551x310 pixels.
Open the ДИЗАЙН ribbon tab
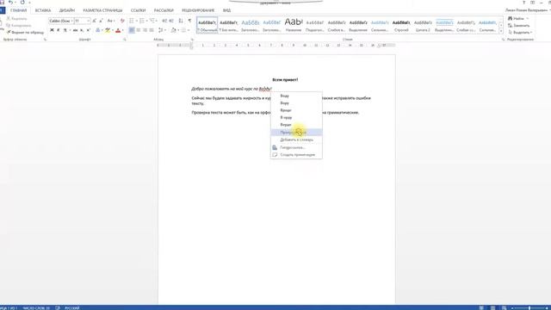click(67, 10)
